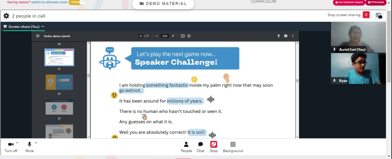The width and height of the screenshot is (392, 159).
Task: Click the 2 people in call label
Action: 29,16
